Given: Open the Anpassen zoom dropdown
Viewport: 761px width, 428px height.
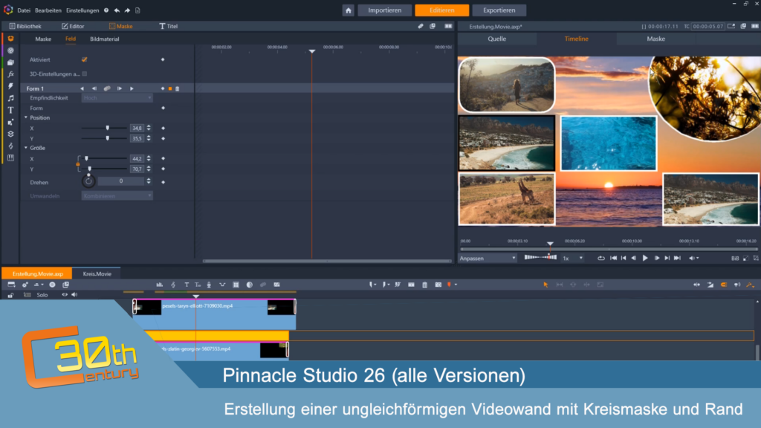Looking at the screenshot, I should click(488, 258).
